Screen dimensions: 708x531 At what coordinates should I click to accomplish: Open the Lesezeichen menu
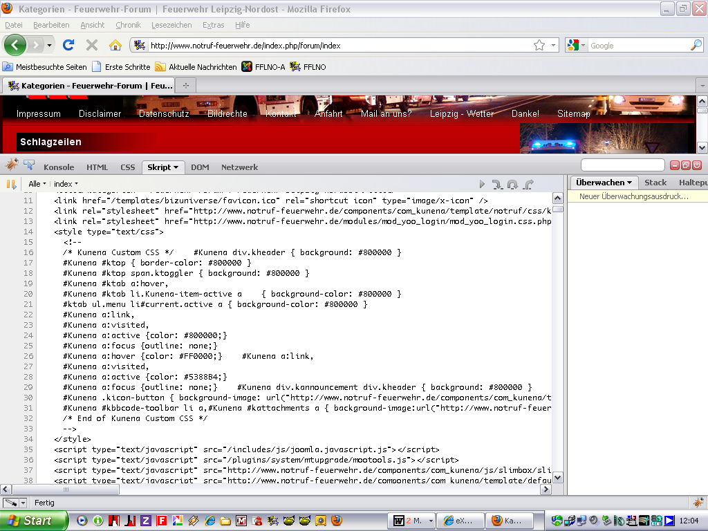(x=171, y=25)
